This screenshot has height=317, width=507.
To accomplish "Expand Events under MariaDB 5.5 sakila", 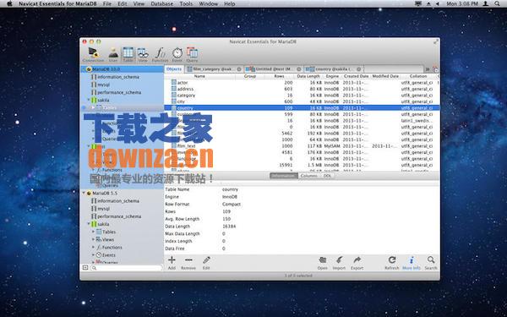I will 93,255.
